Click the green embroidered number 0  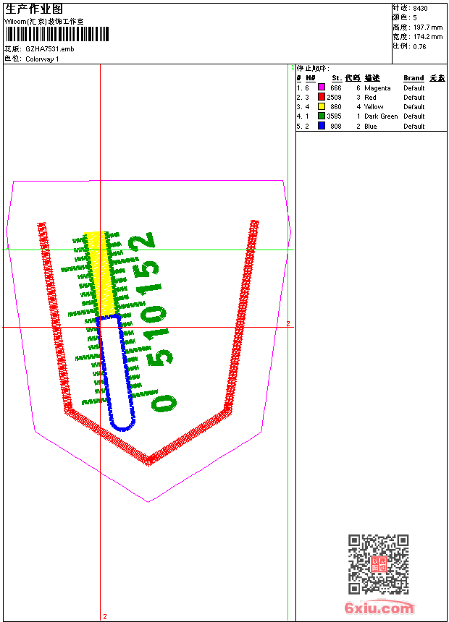pyautogui.click(x=164, y=404)
